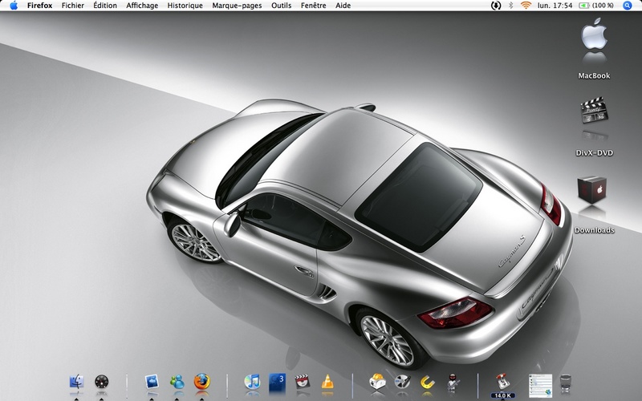Launch the Dashboard gauge icon in dock

(x=102, y=382)
